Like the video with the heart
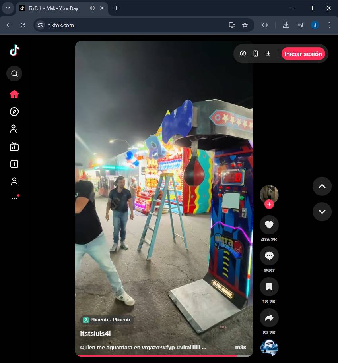The height and width of the screenshot is (363, 338). tap(269, 225)
